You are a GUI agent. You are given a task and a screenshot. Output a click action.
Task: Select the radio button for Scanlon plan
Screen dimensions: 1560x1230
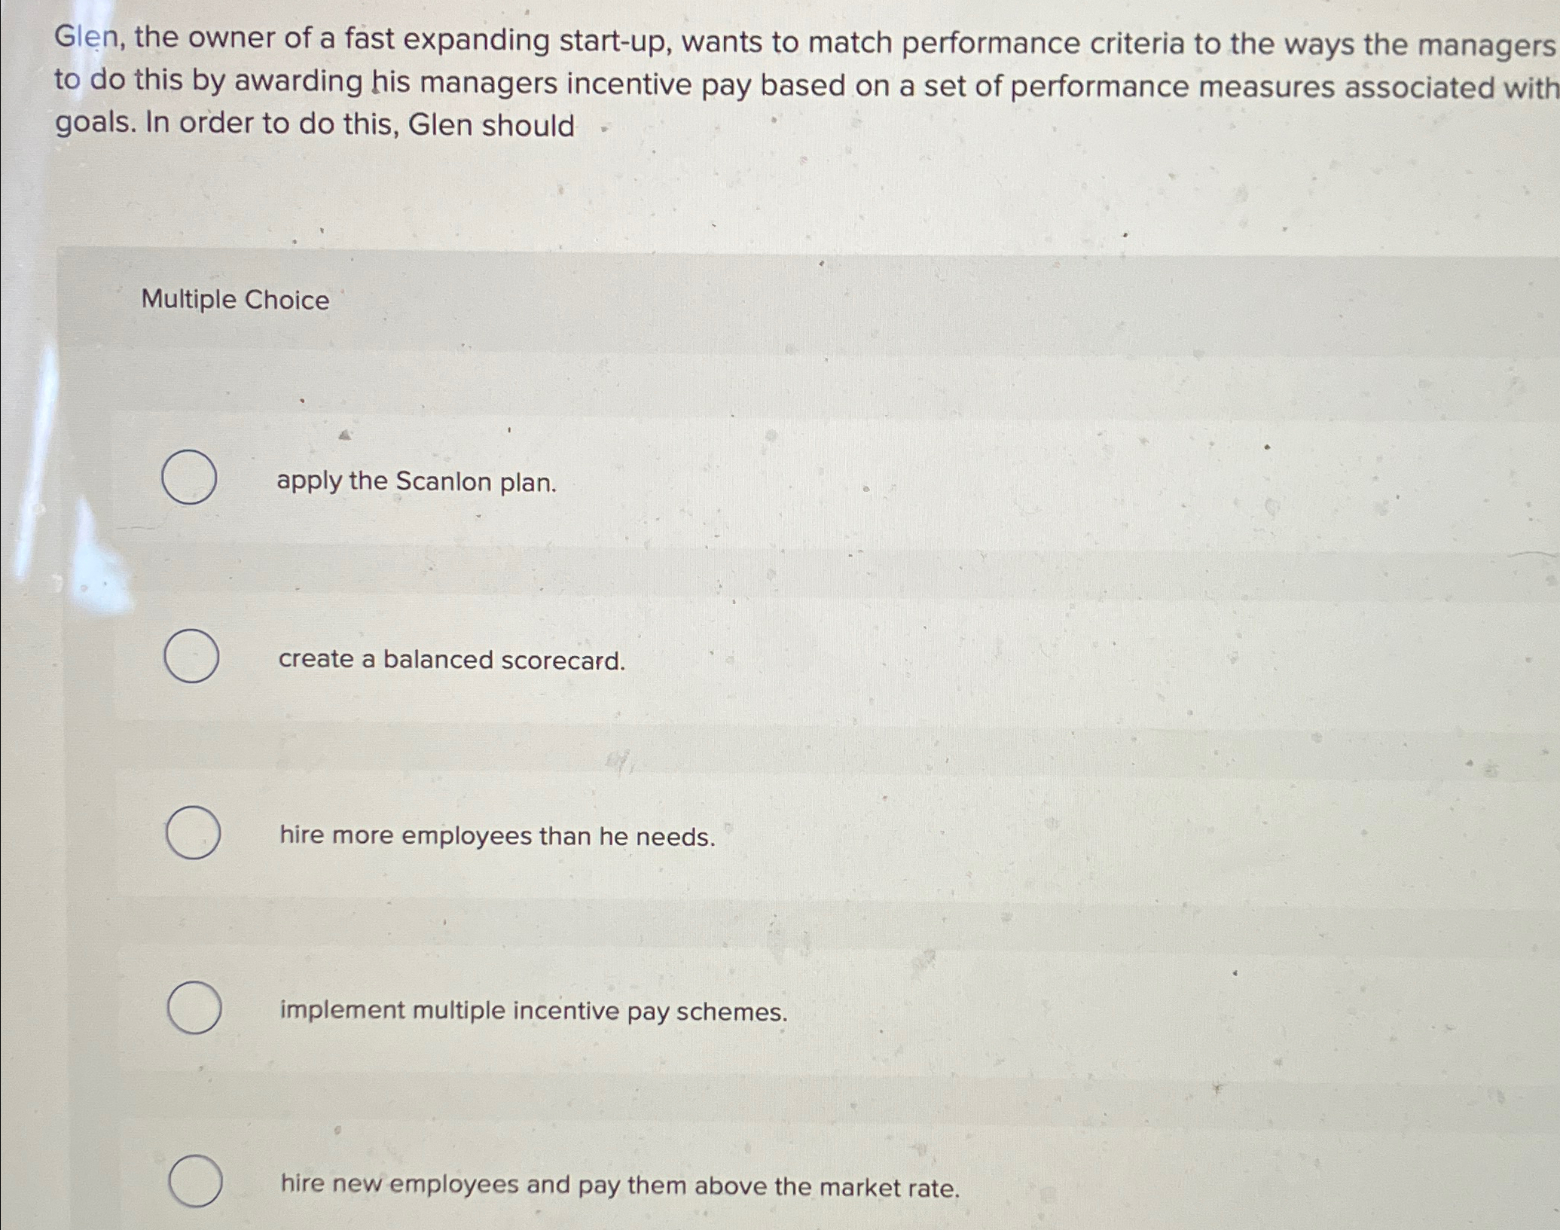(190, 477)
